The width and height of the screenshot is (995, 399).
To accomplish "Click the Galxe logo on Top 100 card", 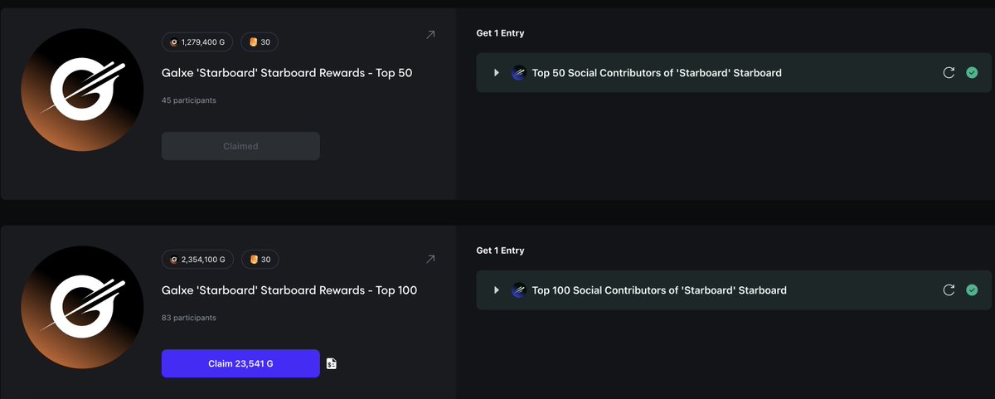I will coord(82,307).
